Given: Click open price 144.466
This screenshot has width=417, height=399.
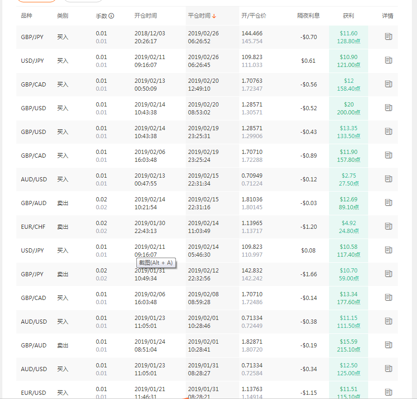Looking at the screenshot, I should point(252,33).
